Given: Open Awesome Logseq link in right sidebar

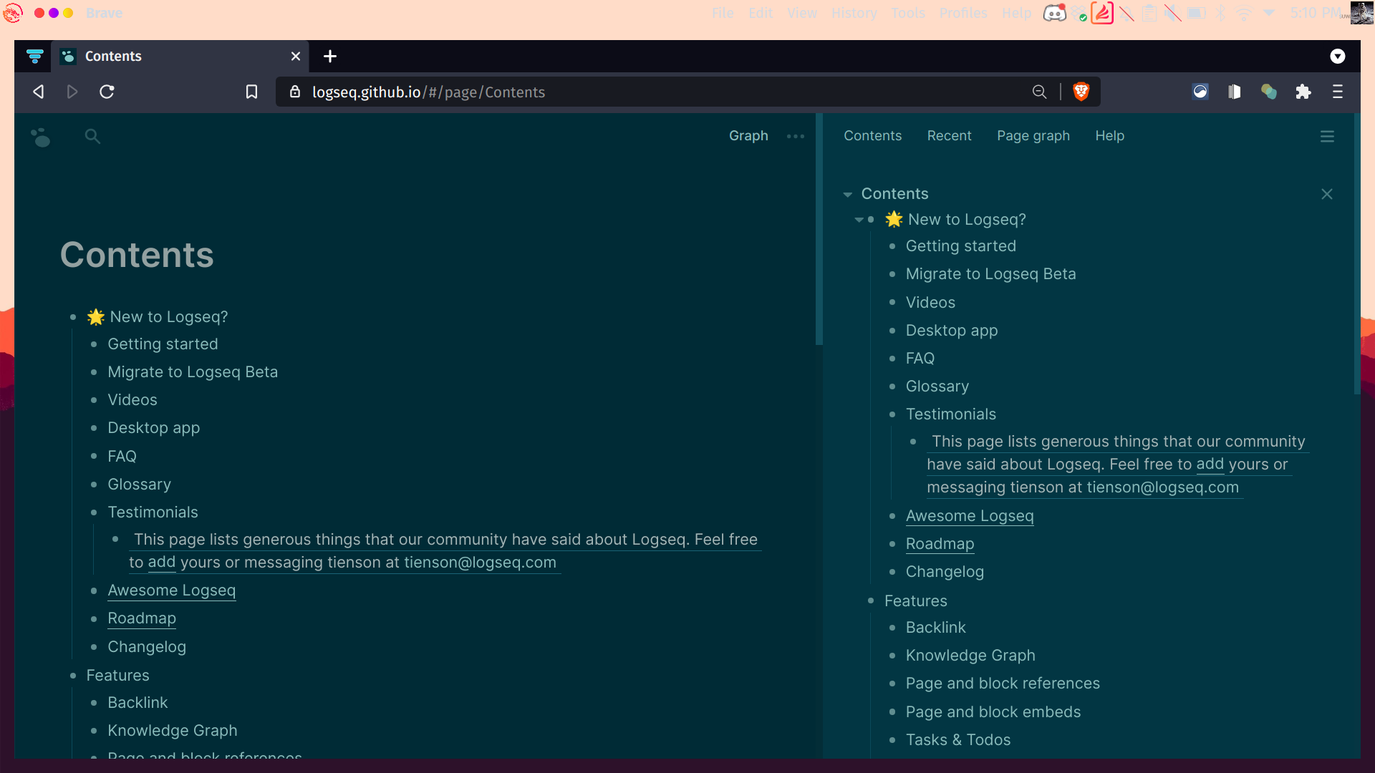Looking at the screenshot, I should point(970,516).
